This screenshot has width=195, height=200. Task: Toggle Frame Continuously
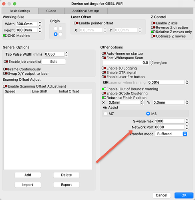point(5,69)
